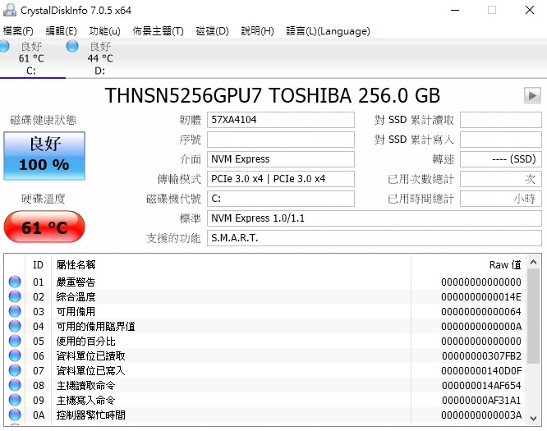Click the 轉速 field showing ---- (SSD)
The image size is (547, 431).
501,159
